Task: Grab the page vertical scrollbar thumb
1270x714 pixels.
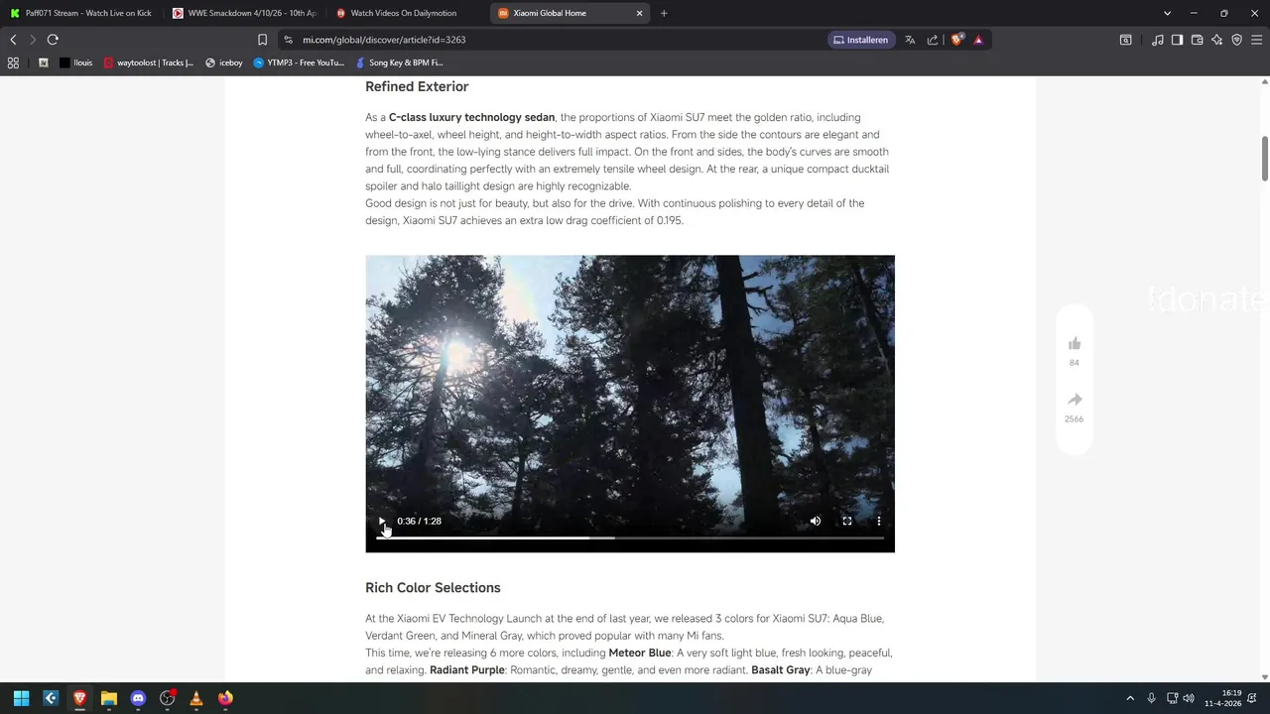Action: click(x=1265, y=159)
